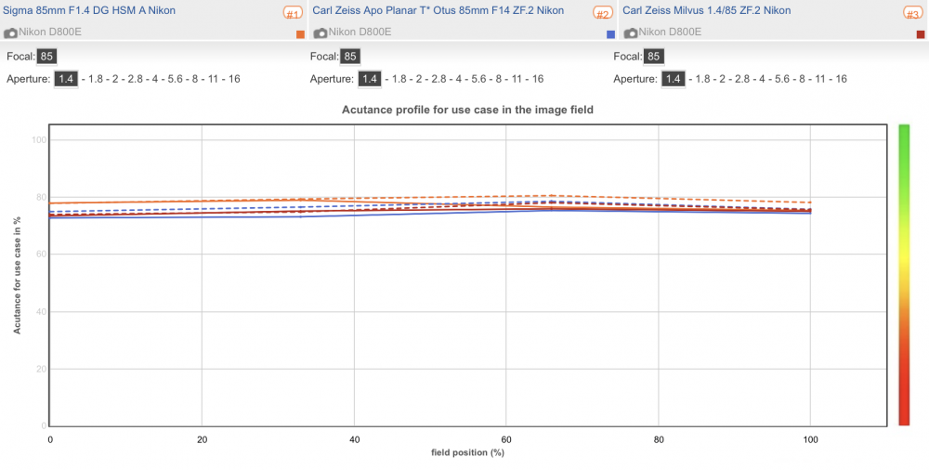Set Sigma lens aperture to 2

(115, 79)
